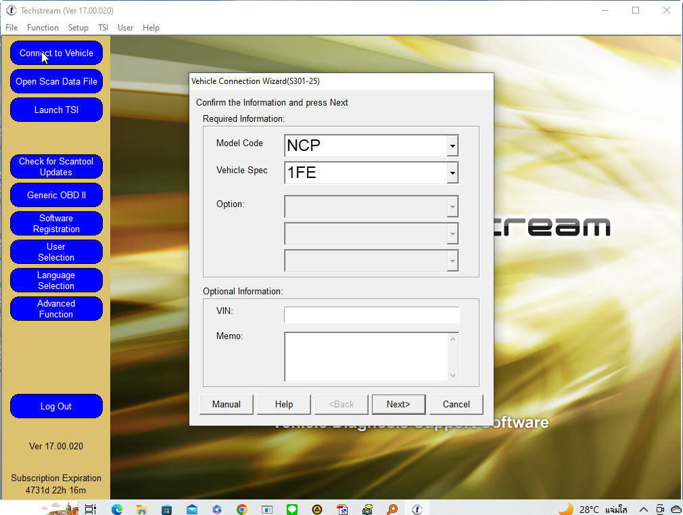This screenshot has width=683, height=515.
Task: Open Advanced Function from sidebar
Action: point(56,309)
